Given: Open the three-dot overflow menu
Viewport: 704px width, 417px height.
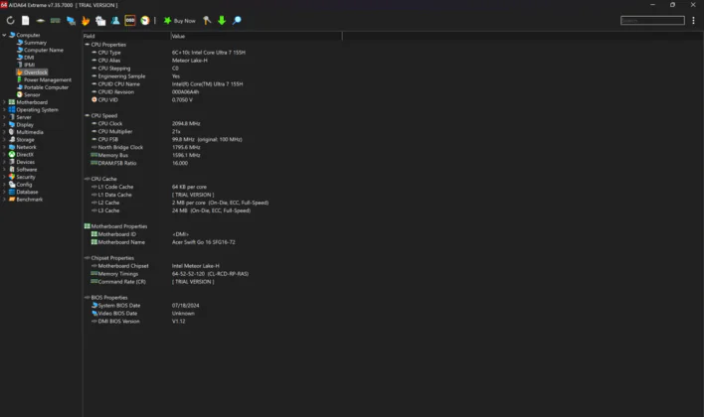Looking at the screenshot, I should pos(693,21).
